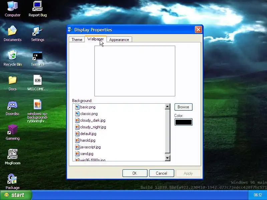267x200 pixels.
Task: Select default.jpg file name
Action: (88, 134)
